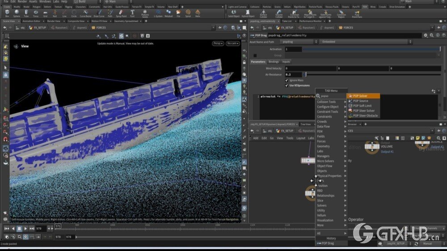Open the No cam camera dropdown

(232, 43)
